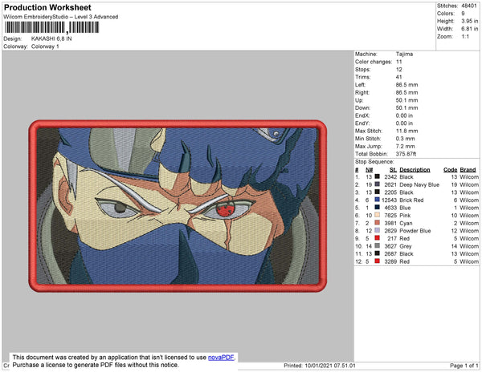This screenshot has height=372, width=482.
Task: Select the stop 12 Red swatch
Action: coord(378,261)
